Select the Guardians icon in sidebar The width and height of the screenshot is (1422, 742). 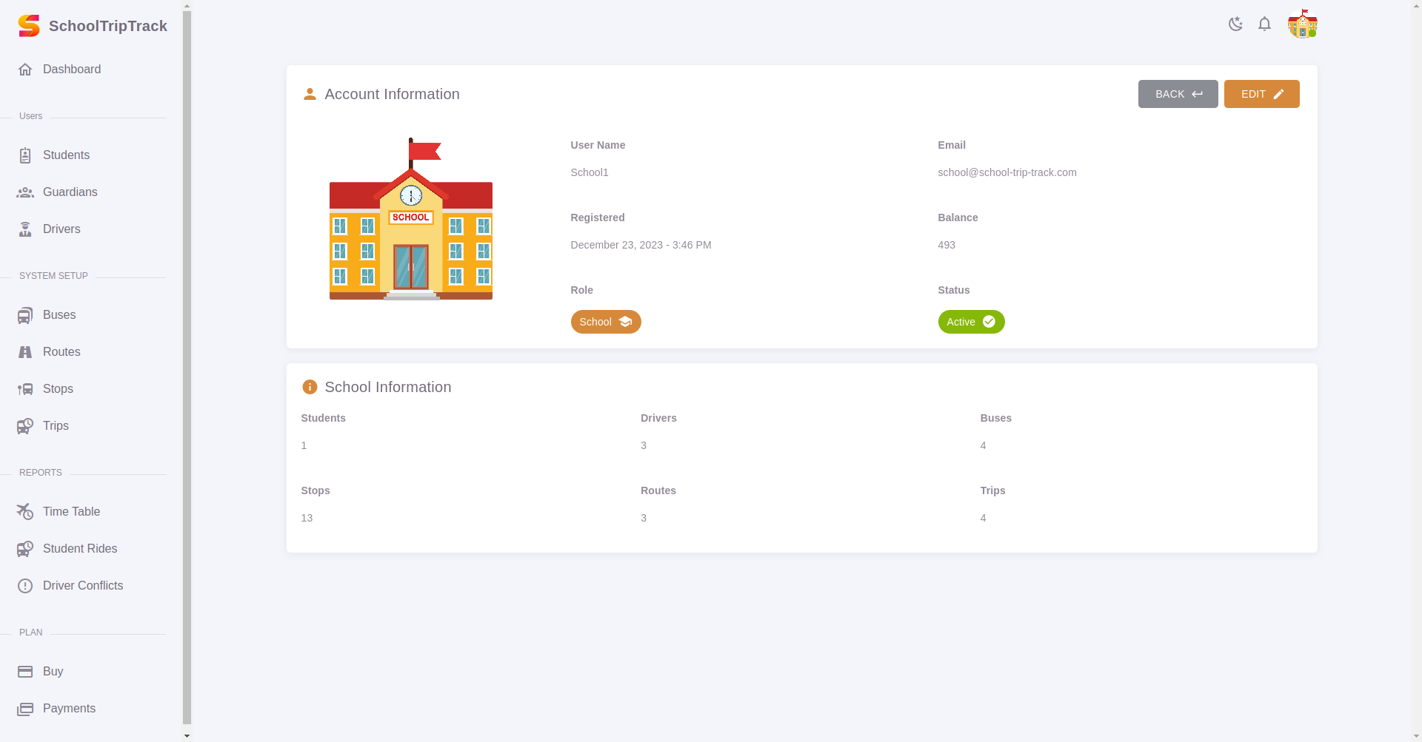26,192
